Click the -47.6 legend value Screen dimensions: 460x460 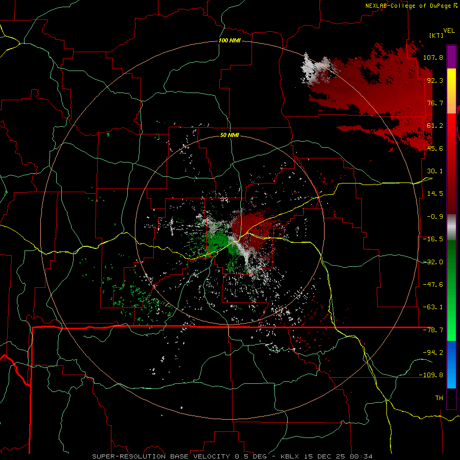(433, 285)
